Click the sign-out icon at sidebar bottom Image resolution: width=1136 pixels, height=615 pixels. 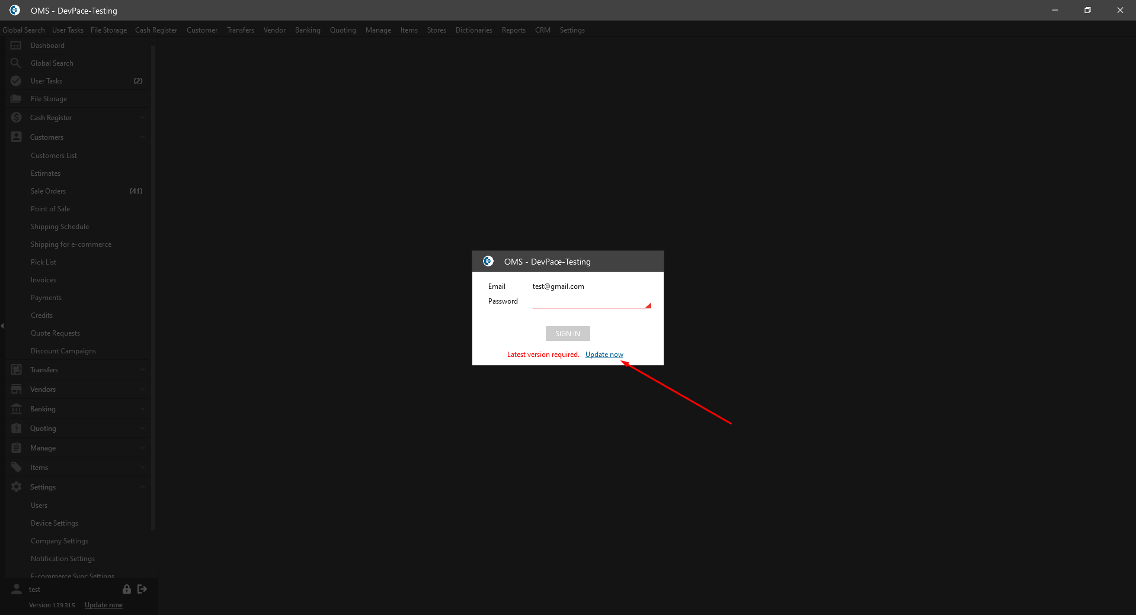142,589
